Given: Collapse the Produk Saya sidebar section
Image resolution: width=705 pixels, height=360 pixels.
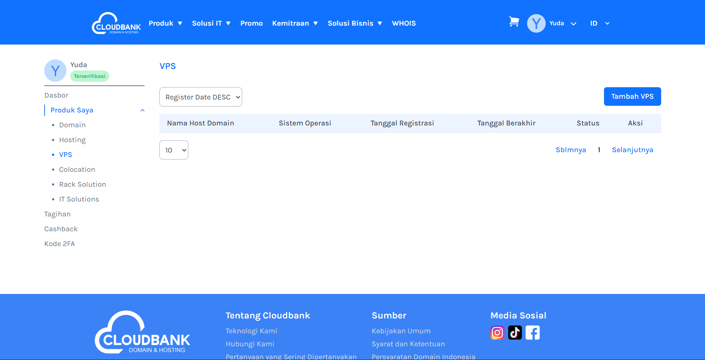Looking at the screenshot, I should click(x=142, y=110).
